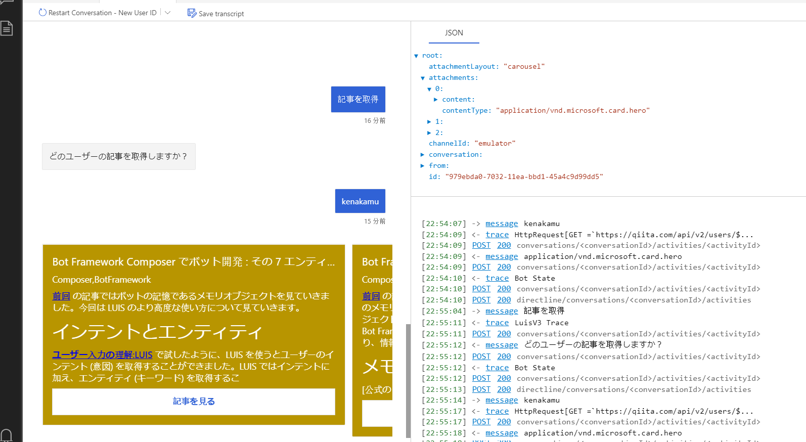
Task: Open trace Bot State link at 22:55:12
Action: pos(497,368)
